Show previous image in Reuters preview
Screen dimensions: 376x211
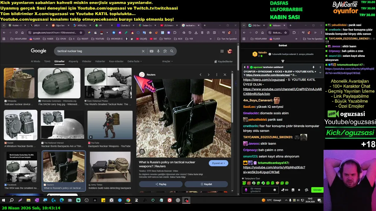(201, 74)
